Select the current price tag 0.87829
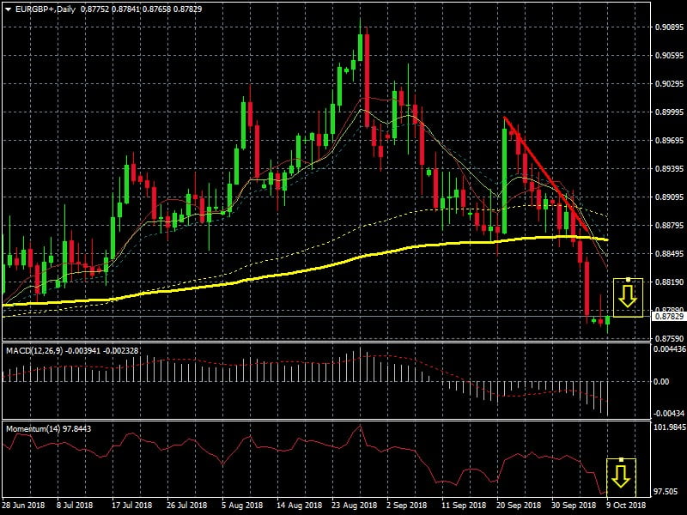The image size is (687, 515). point(668,317)
